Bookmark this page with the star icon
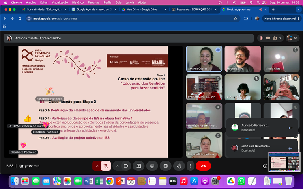The height and width of the screenshot is (189, 303). [x=236, y=19]
